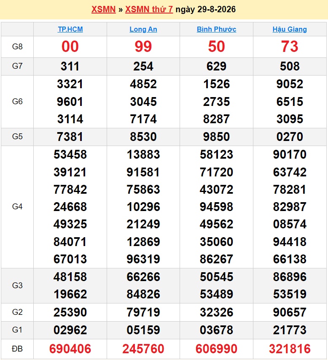The height and width of the screenshot is (360, 328).
Task: Click Long An G8 result 99
Action: point(143,46)
